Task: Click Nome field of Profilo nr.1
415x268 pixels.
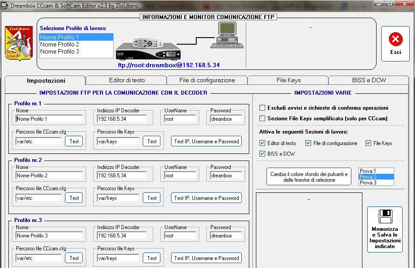Action: (49, 119)
